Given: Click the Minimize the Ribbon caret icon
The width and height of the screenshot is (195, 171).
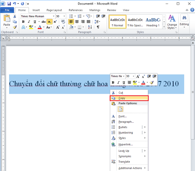Looking at the screenshot, I should coord(187,10).
